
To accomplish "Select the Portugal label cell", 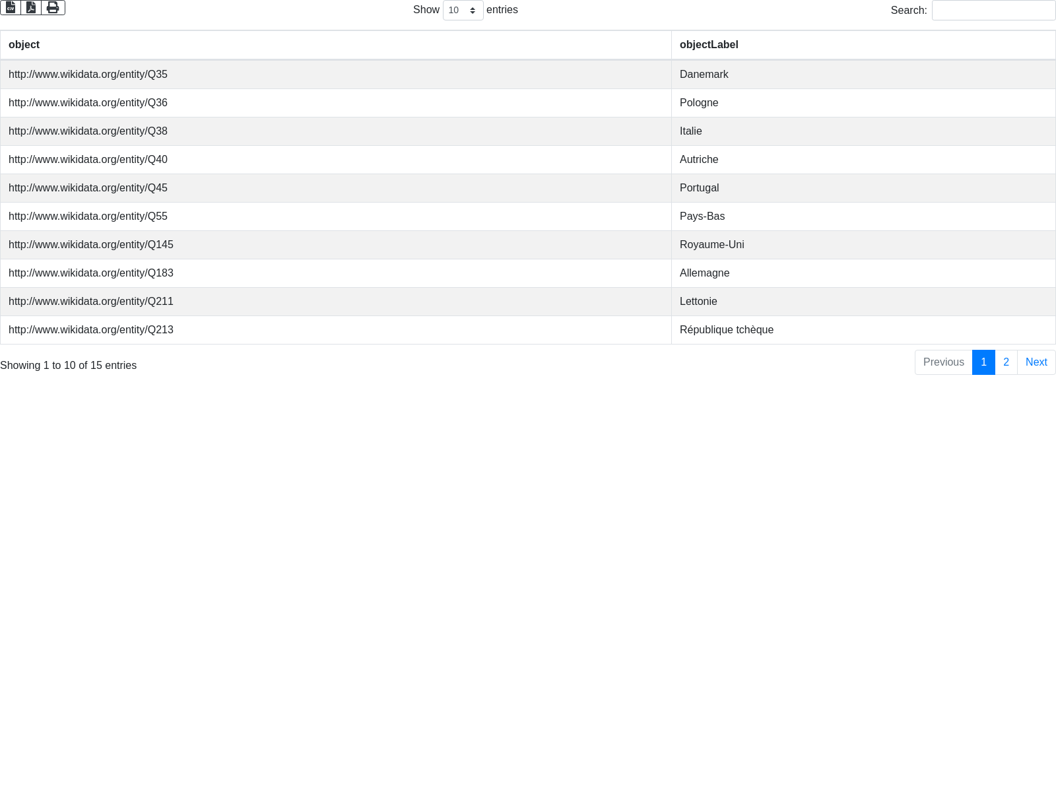I will (x=699, y=188).
